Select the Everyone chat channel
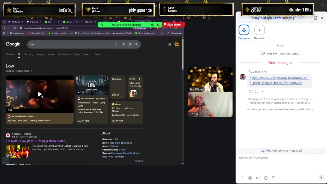This screenshot has height=184, width=327. point(244,32)
